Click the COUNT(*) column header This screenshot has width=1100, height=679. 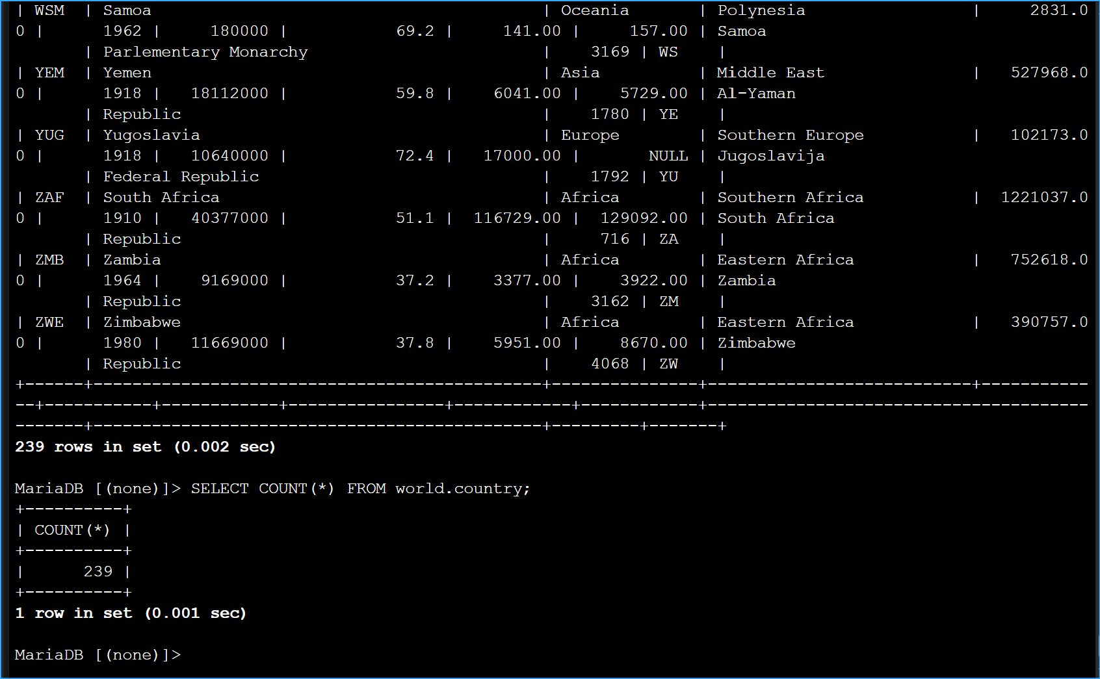[72, 530]
